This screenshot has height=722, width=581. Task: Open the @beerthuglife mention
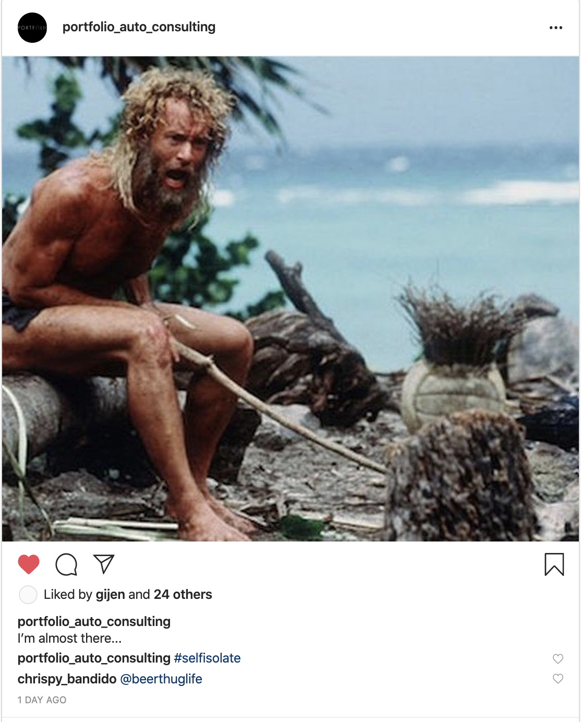(x=161, y=679)
